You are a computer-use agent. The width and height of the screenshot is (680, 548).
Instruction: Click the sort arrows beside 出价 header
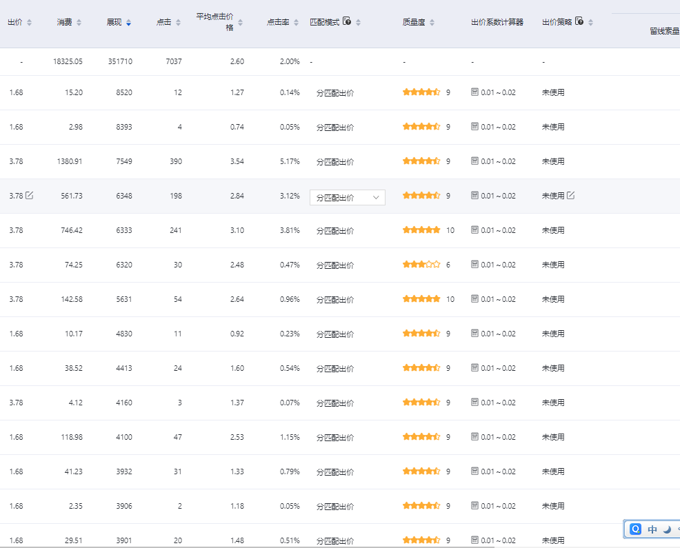click(29, 23)
